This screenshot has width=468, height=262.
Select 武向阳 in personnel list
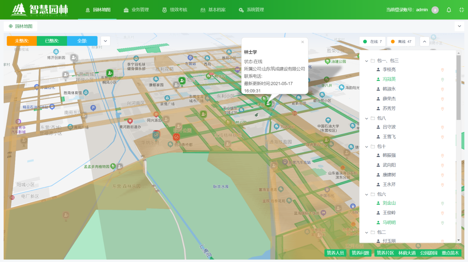(389, 165)
